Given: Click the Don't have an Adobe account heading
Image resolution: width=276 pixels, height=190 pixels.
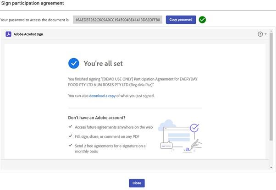Looking at the screenshot, I should (x=97, y=118).
